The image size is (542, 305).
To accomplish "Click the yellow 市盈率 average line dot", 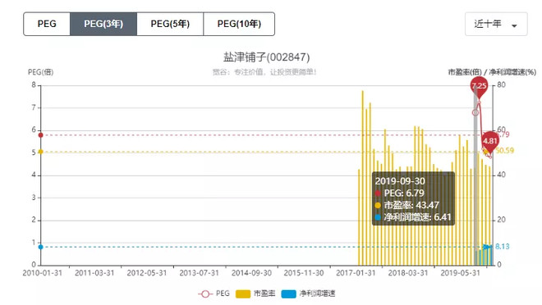I will [41, 152].
